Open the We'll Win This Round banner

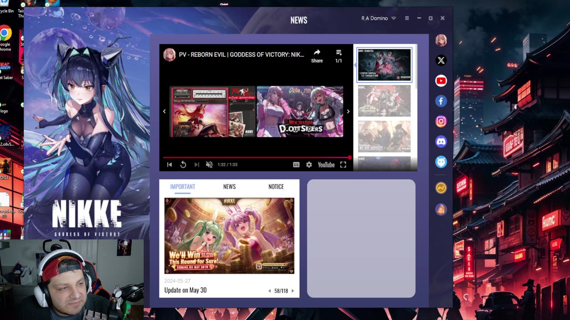point(229,236)
